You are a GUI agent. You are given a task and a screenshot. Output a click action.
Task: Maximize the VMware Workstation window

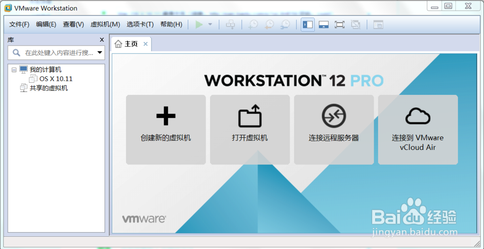click(449, 6)
